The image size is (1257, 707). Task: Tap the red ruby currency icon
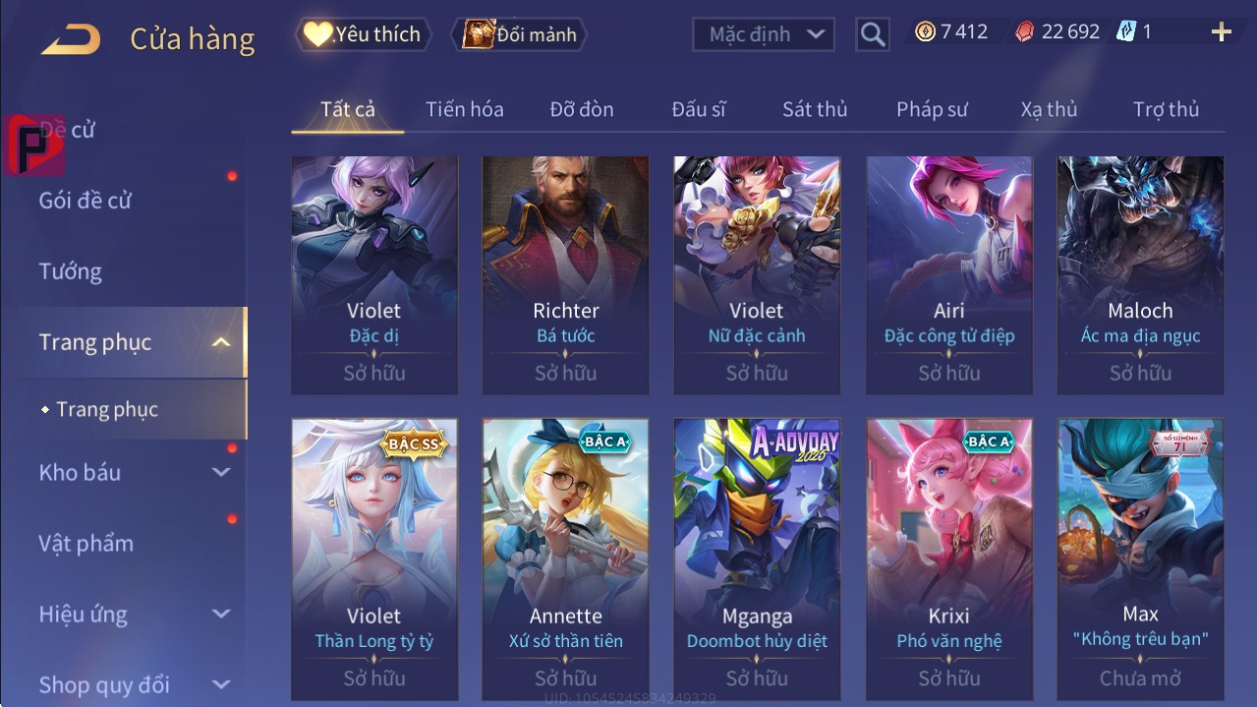pyautogui.click(x=1024, y=31)
